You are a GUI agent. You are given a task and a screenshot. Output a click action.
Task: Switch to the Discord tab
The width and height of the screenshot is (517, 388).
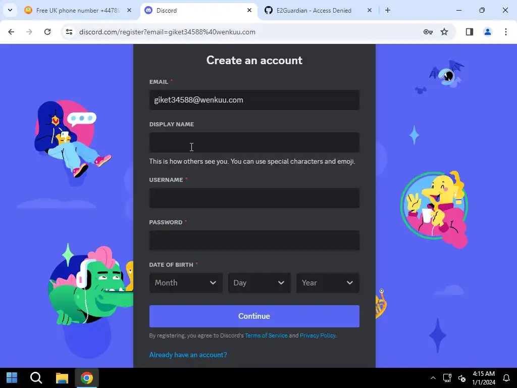point(198,11)
